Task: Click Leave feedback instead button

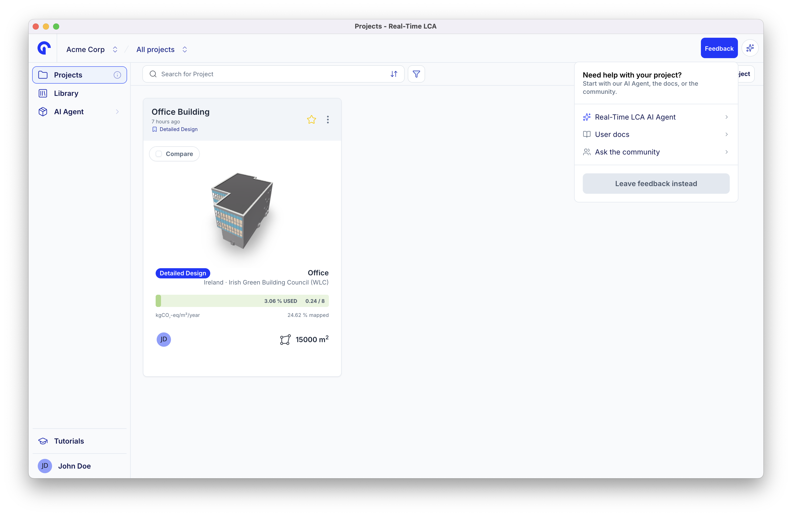Action: (x=656, y=184)
